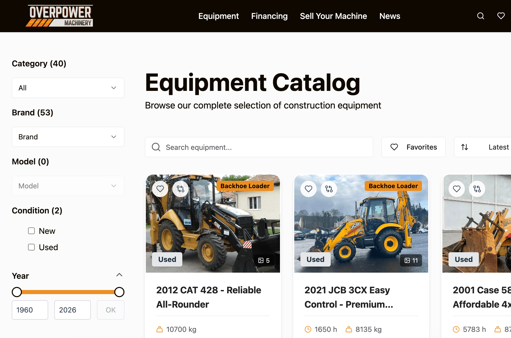The height and width of the screenshot is (338, 511).
Task: Click the sort arrows icon beside Latest
Action: click(465, 147)
